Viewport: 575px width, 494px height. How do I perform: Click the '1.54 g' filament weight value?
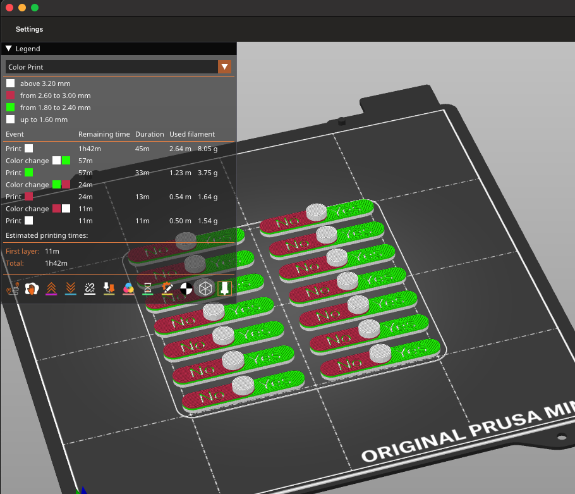pos(207,221)
